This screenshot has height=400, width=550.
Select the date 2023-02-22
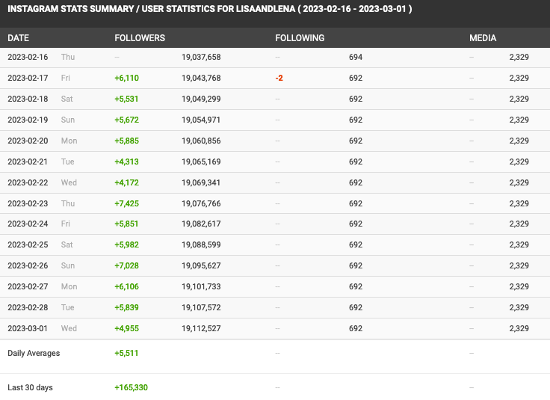pos(28,182)
